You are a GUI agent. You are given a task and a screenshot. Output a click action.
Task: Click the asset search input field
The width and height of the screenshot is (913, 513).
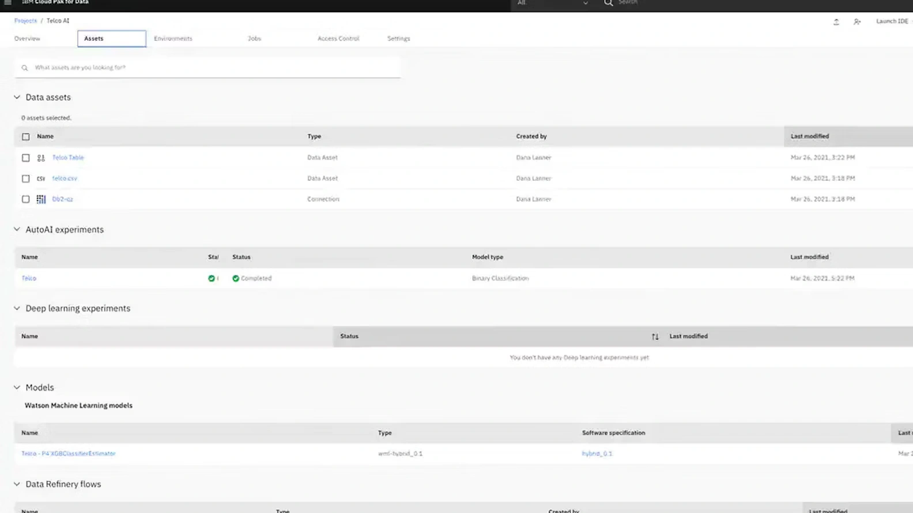(x=207, y=67)
